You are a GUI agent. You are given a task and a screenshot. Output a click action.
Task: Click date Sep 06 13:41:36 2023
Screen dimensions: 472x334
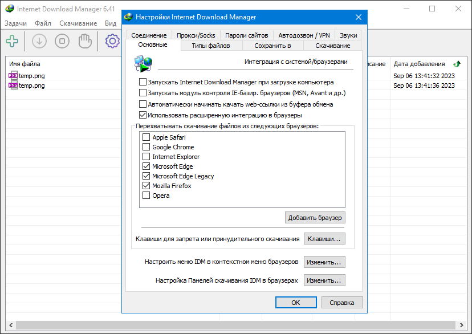click(x=424, y=85)
